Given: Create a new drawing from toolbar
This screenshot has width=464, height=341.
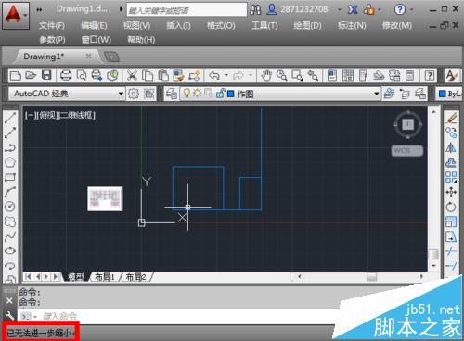Looking at the screenshot, I should (16, 75).
